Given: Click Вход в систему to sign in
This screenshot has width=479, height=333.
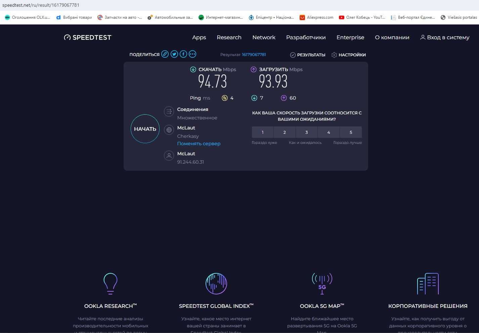Looking at the screenshot, I should coord(445,38).
